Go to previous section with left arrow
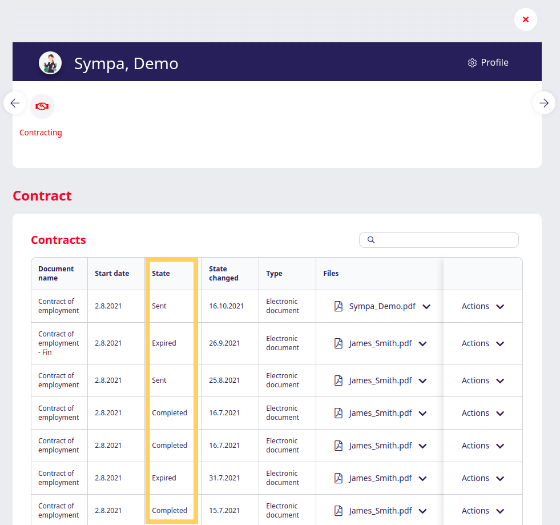 tap(15, 103)
